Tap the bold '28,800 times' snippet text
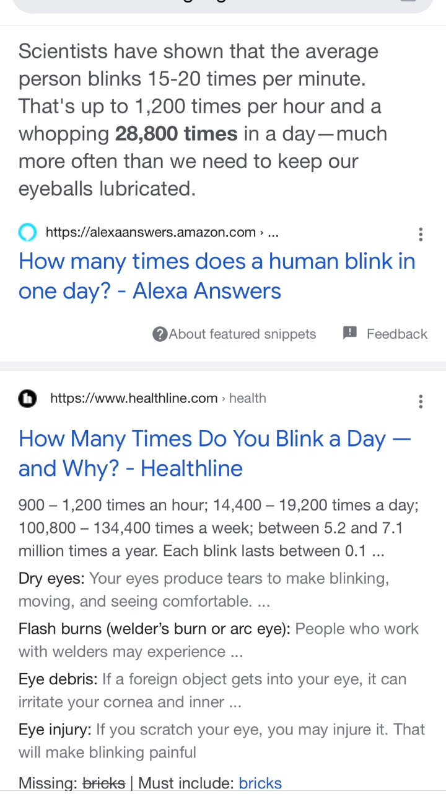 177,133
